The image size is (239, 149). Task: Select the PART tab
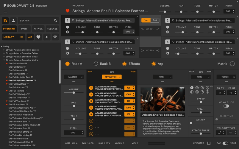coord(24,29)
